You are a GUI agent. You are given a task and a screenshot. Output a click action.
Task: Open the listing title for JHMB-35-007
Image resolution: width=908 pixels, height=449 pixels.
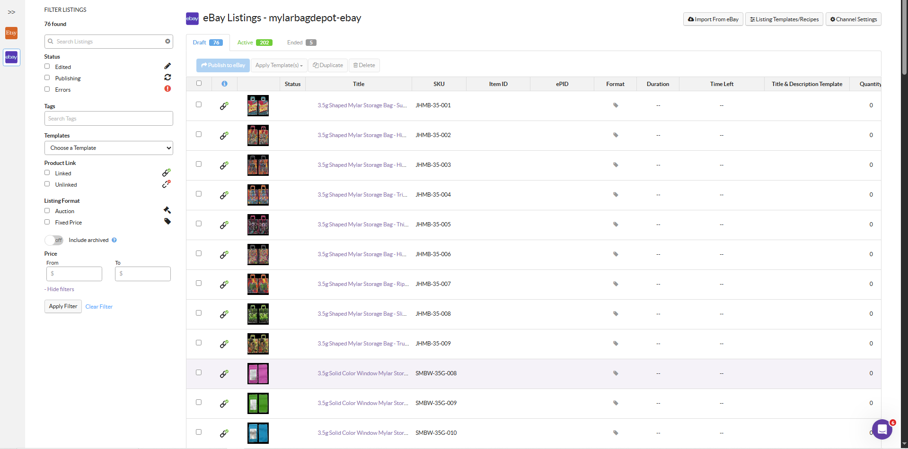click(363, 284)
